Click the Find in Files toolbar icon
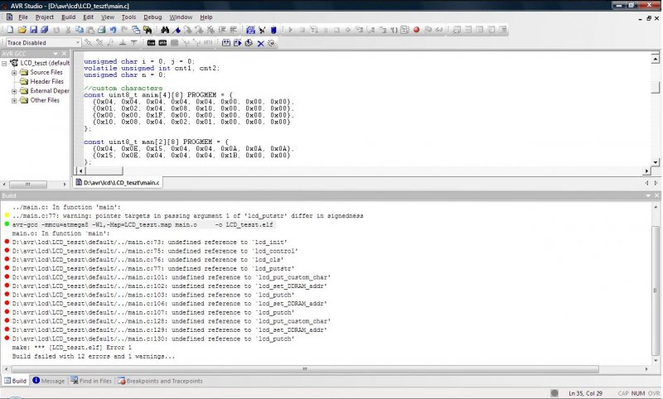 coord(148,30)
